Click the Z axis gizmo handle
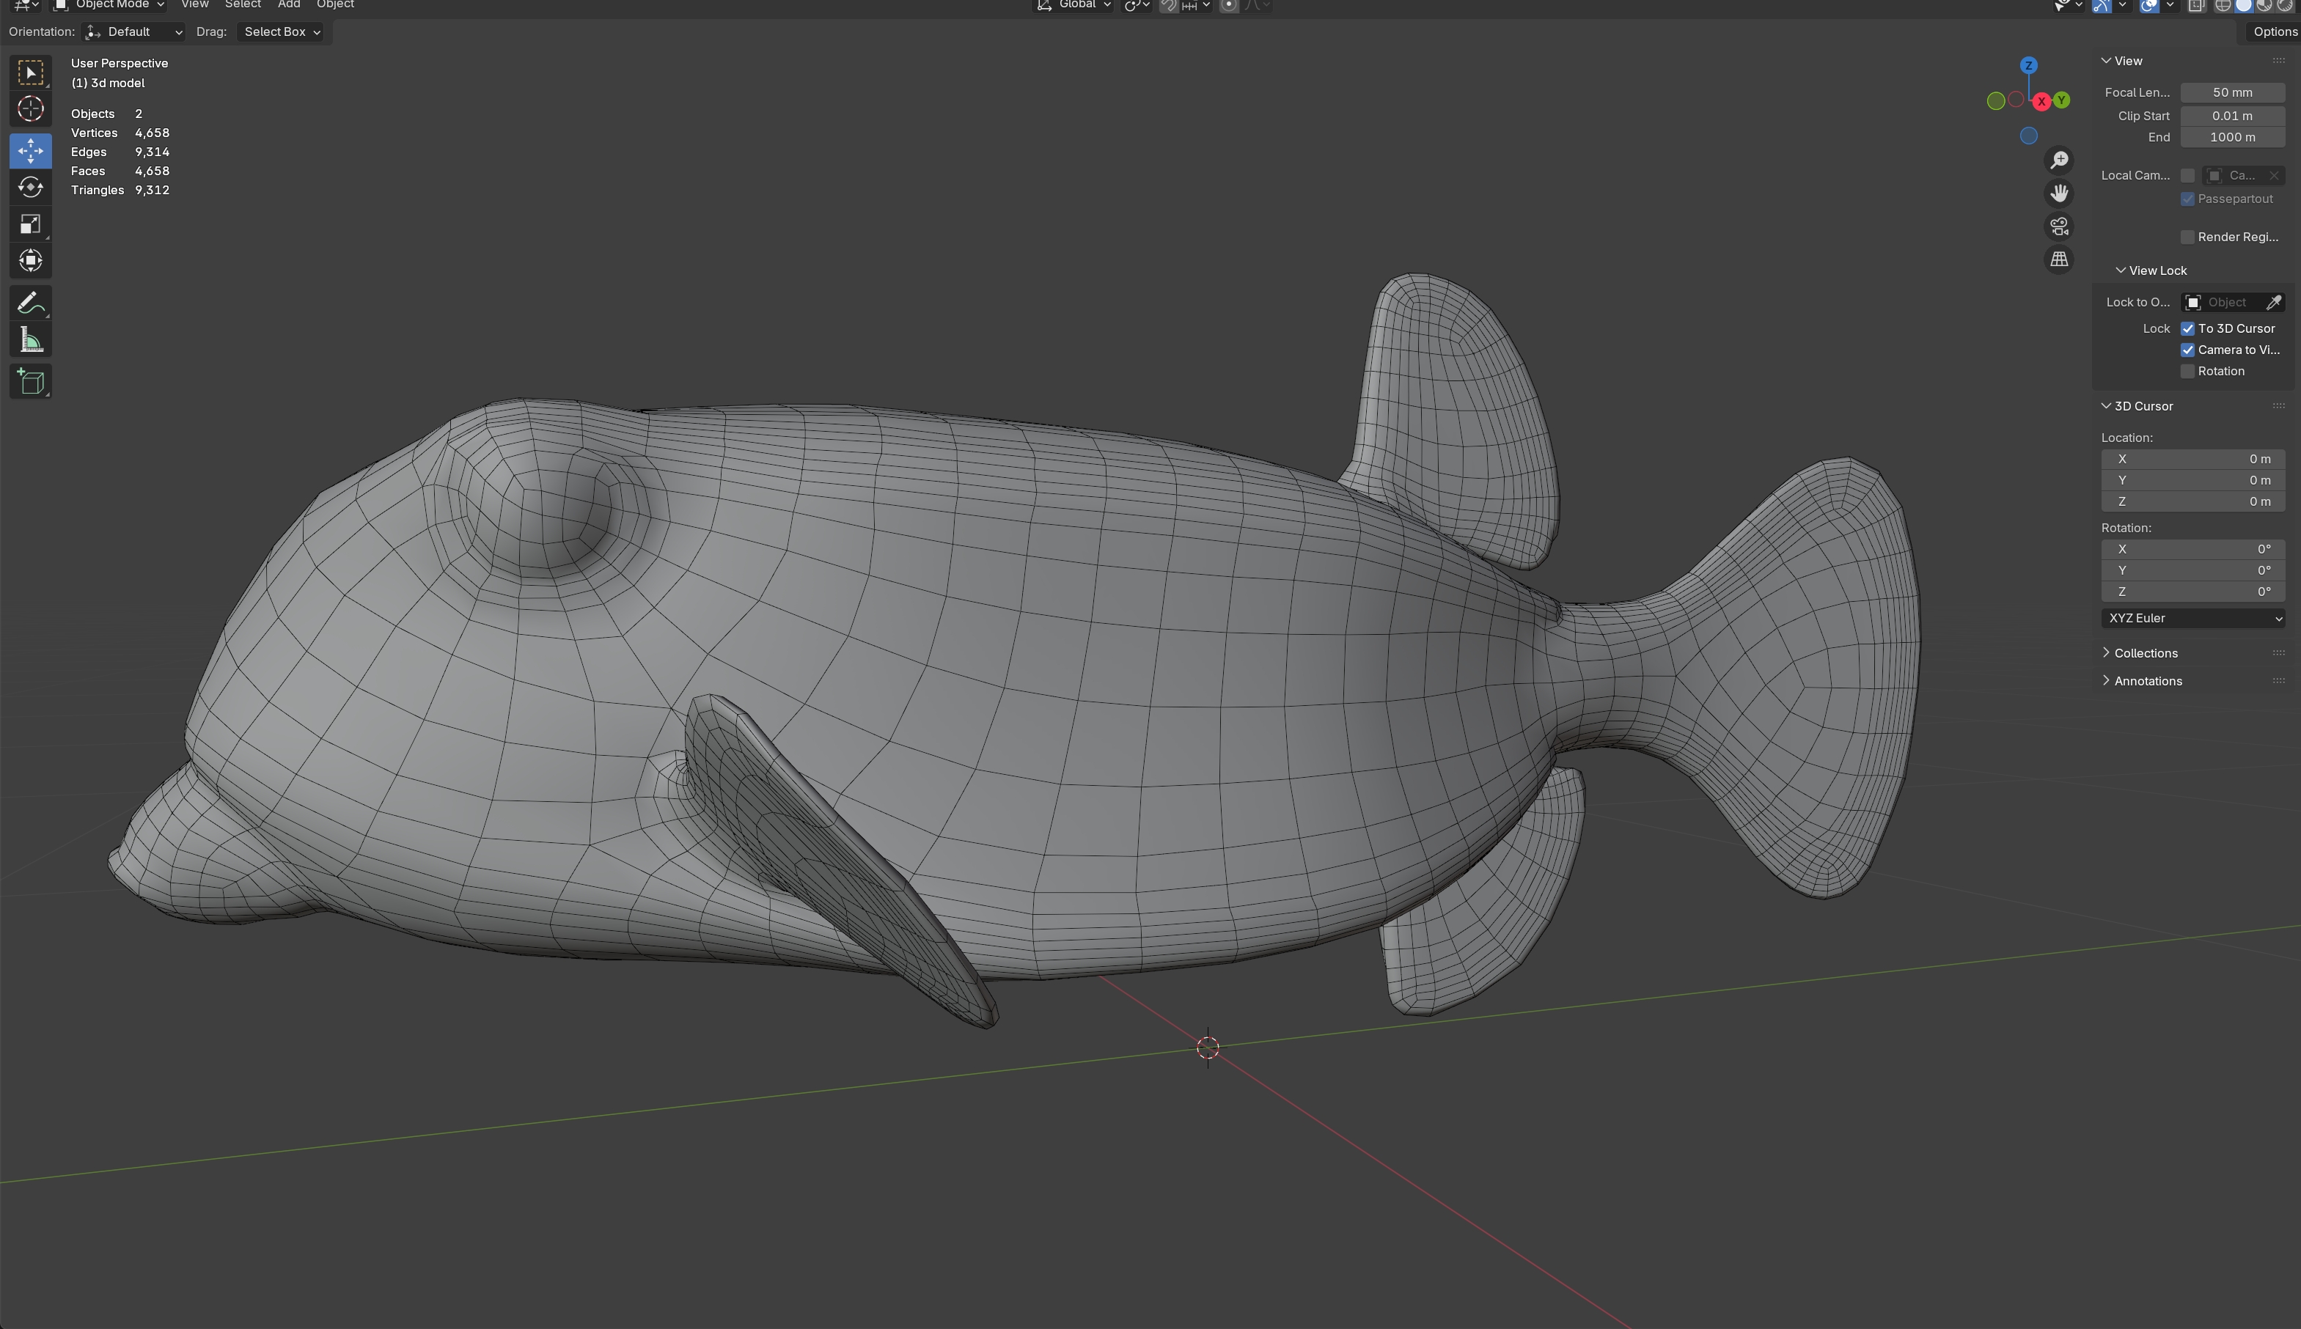2301x1329 pixels. click(x=2028, y=66)
